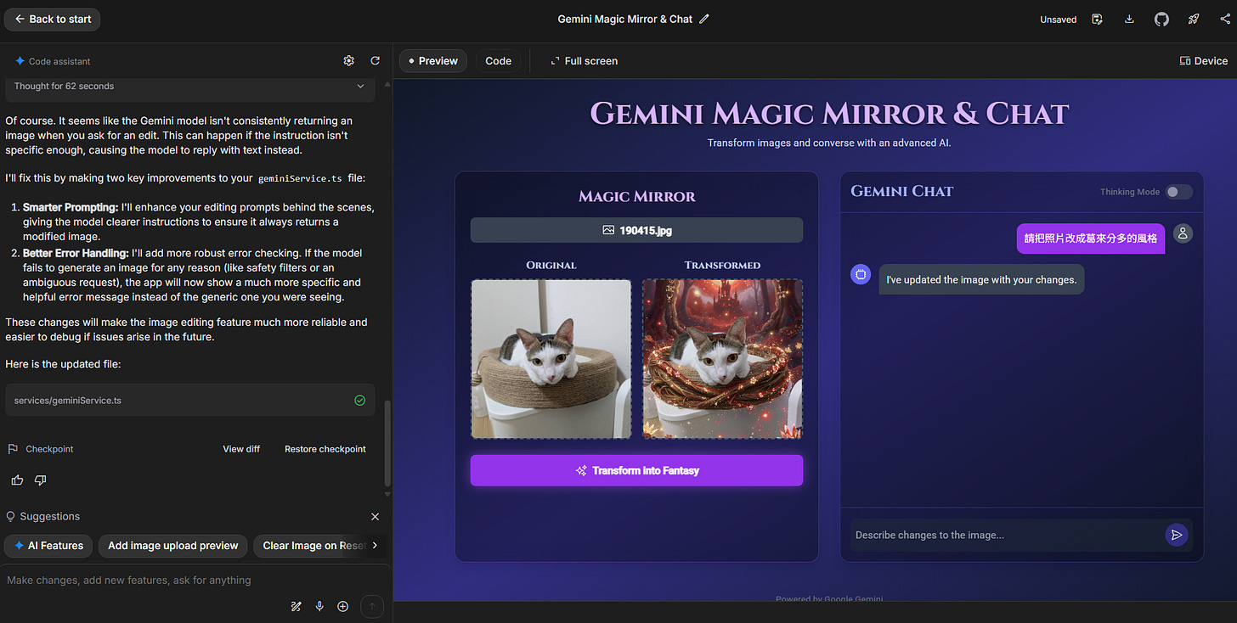The height and width of the screenshot is (623, 1237).
Task: Click View diff
Action: pos(241,449)
